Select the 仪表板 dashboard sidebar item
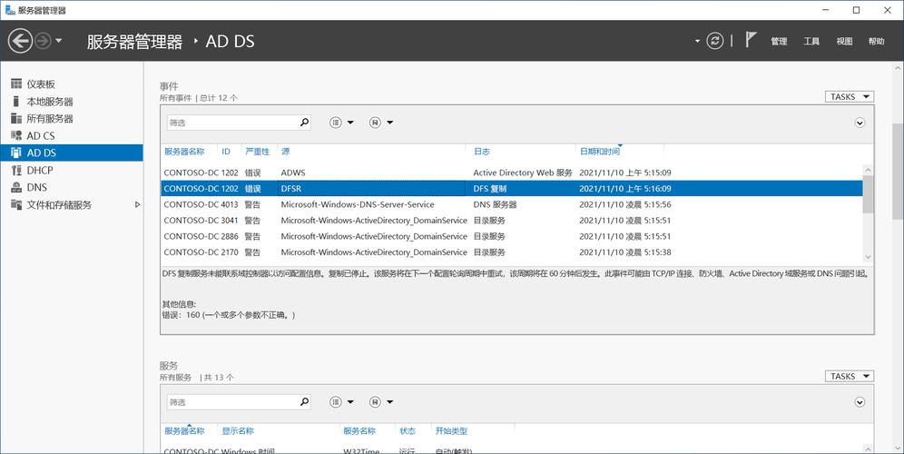The width and height of the screenshot is (904, 454). (x=46, y=84)
